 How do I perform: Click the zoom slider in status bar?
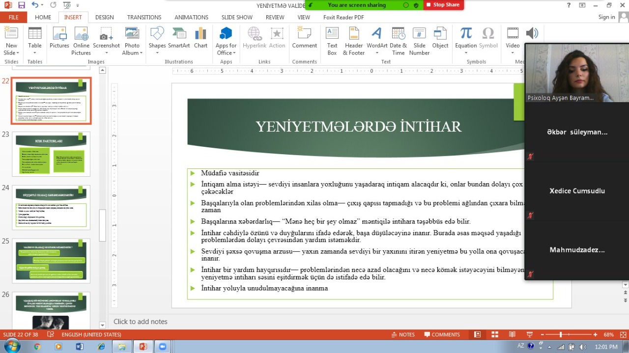coord(561,335)
